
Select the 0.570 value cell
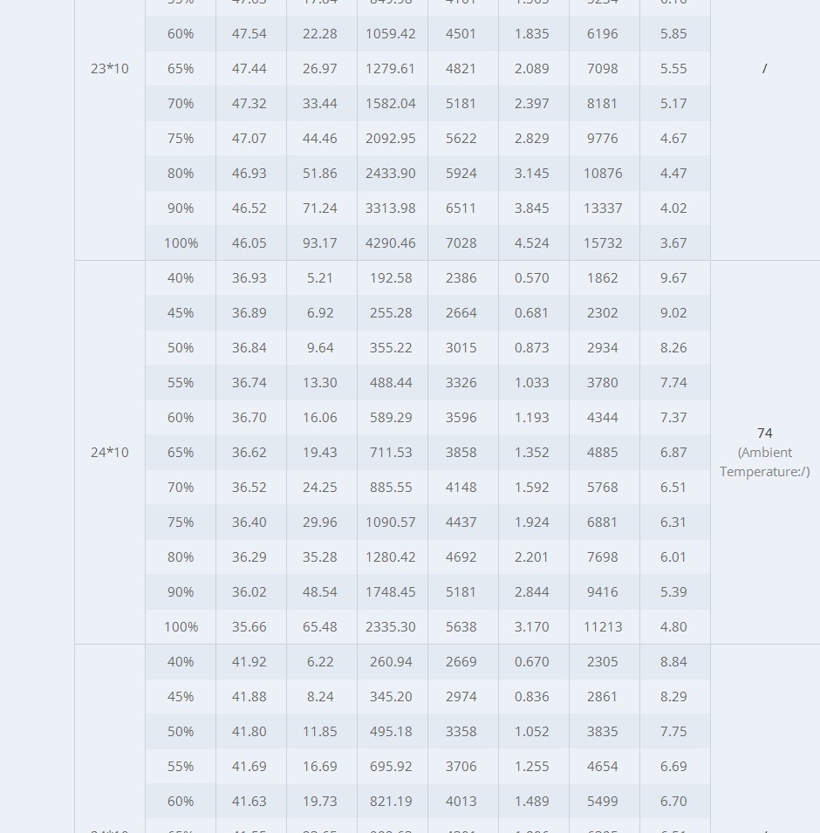532,278
